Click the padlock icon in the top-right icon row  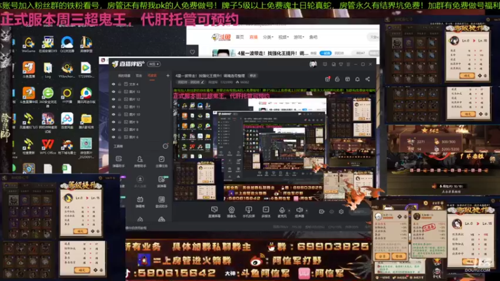tap(337, 79)
